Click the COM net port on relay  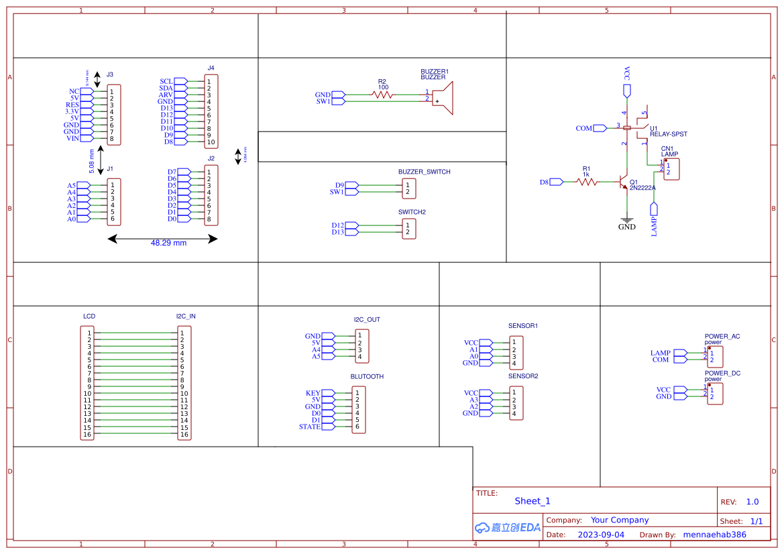584,128
